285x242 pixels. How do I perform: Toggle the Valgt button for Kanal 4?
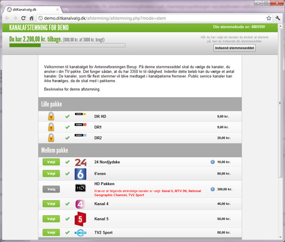coord(51,204)
